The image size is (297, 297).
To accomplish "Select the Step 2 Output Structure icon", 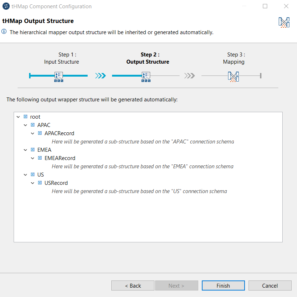I will [x=146, y=76].
